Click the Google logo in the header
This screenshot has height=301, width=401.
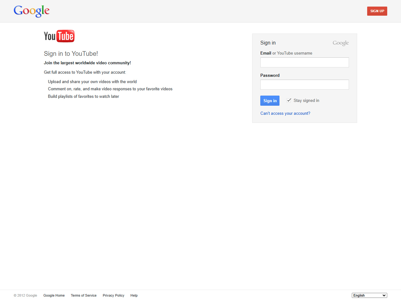(32, 11)
